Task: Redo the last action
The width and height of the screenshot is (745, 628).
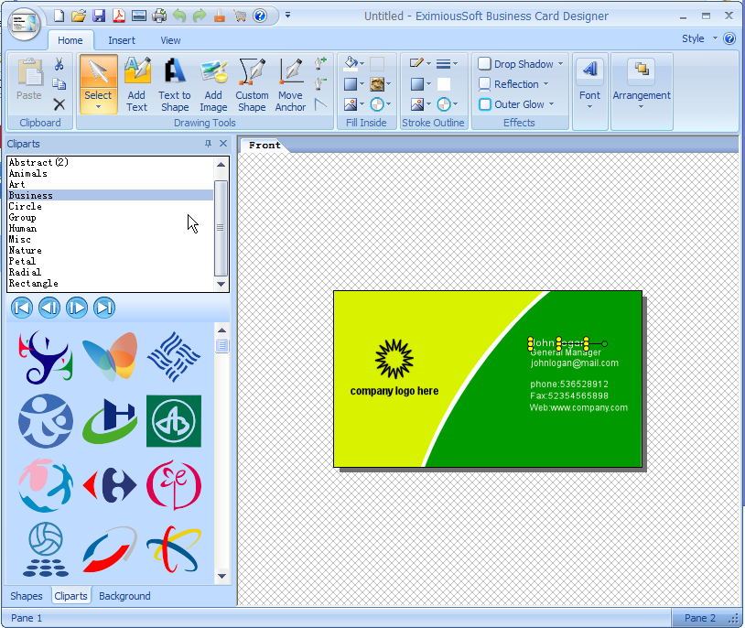Action: coord(200,16)
